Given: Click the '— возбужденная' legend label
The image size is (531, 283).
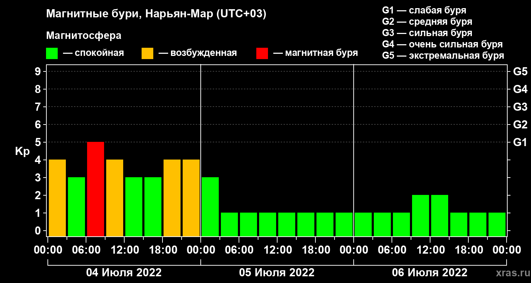Looking at the screenshot, I should click(198, 53).
